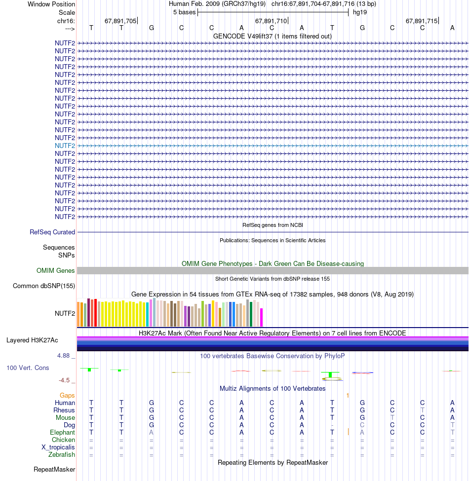
Task: Click the 67,891,710 ruler position
Action: pos(271,21)
